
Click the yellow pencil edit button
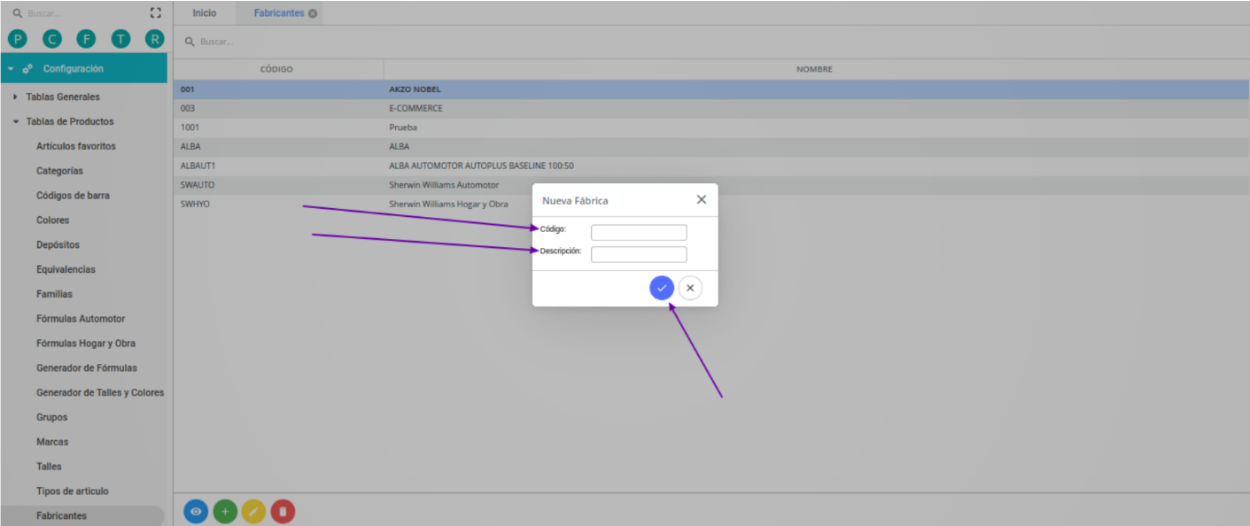(253, 511)
